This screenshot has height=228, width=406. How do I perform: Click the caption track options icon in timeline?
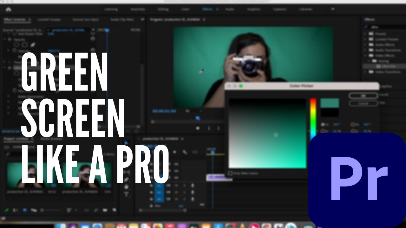click(195, 152)
